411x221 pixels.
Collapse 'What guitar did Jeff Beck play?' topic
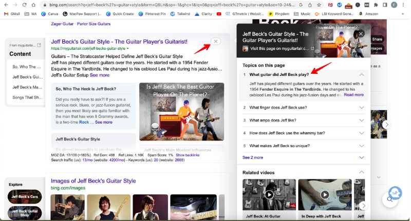coord(361,75)
